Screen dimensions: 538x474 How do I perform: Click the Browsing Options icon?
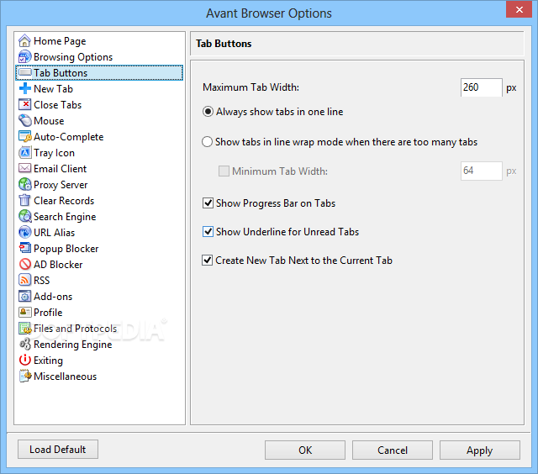click(x=24, y=57)
